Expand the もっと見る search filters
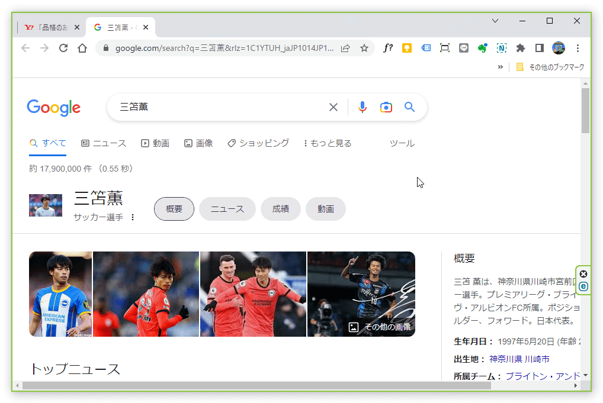603x403 pixels. (328, 143)
